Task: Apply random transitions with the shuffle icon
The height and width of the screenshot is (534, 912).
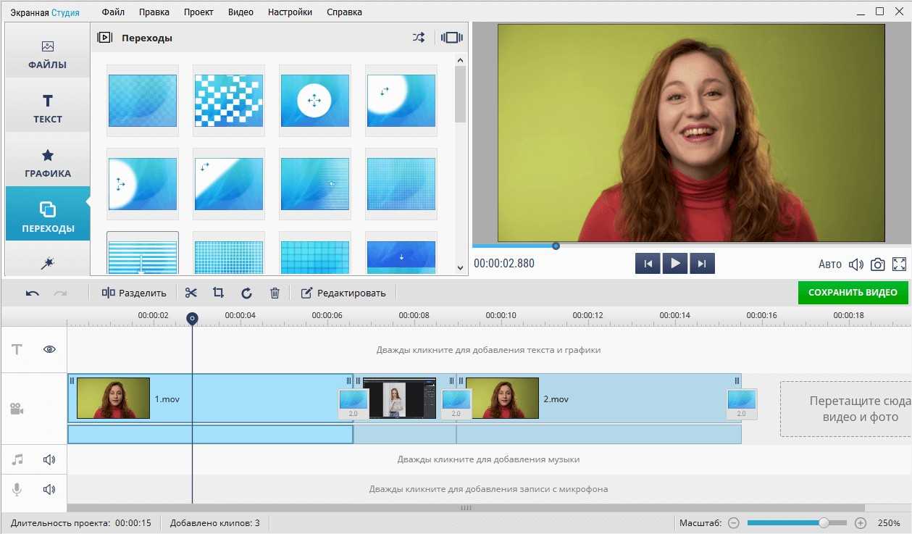Action: [x=419, y=38]
